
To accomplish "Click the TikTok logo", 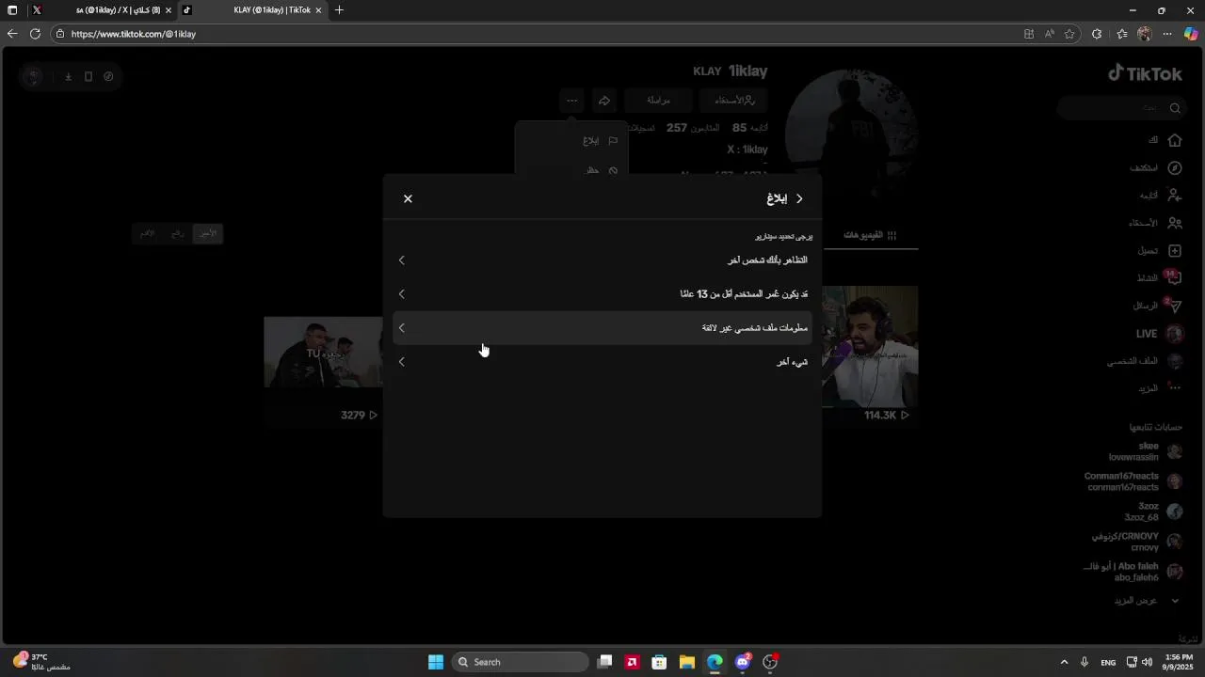I will (1145, 73).
